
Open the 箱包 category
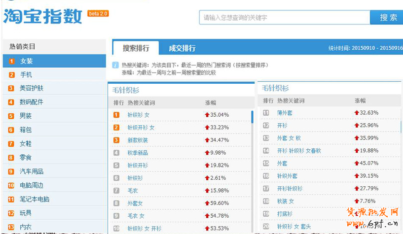(54, 130)
